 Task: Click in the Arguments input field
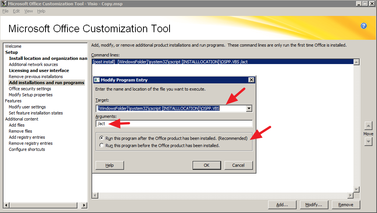(174, 124)
